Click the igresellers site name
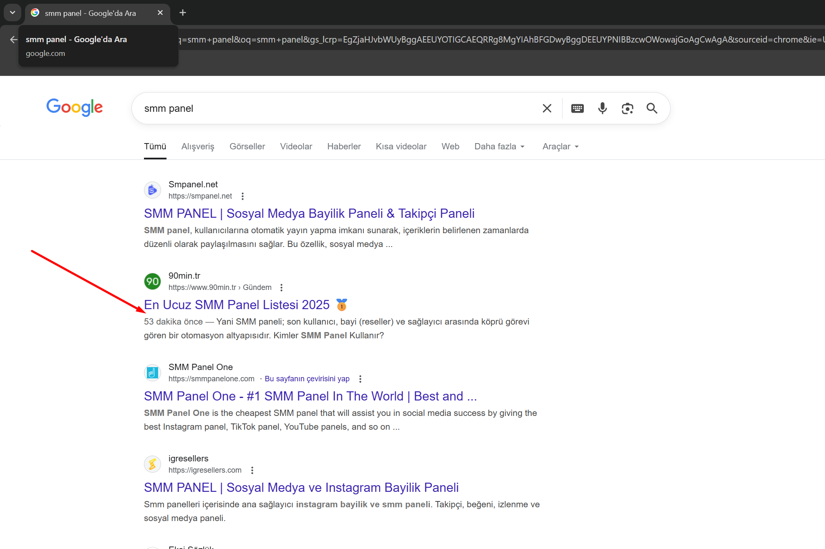This screenshot has width=825, height=549. (x=189, y=458)
